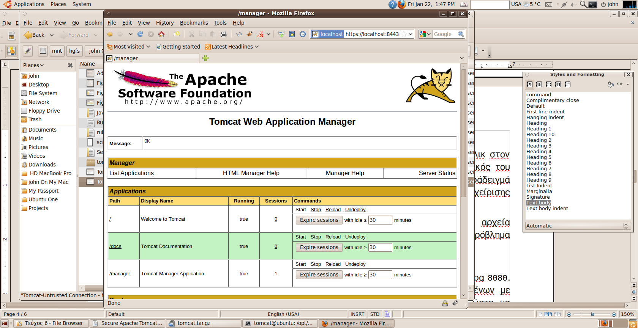Click the Firefox Home icon
The height and width of the screenshot is (328, 638).
(161, 34)
